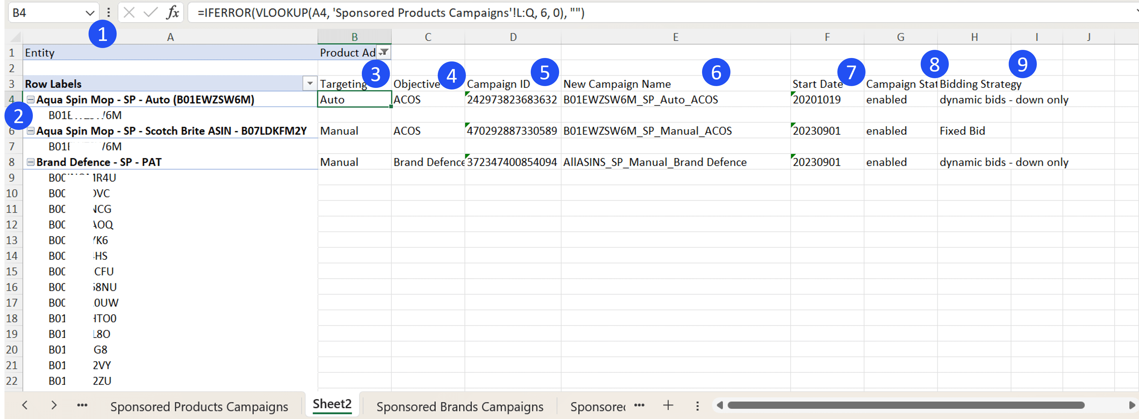The height and width of the screenshot is (419, 1139).
Task: Click the add new sheet plus icon
Action: click(668, 405)
